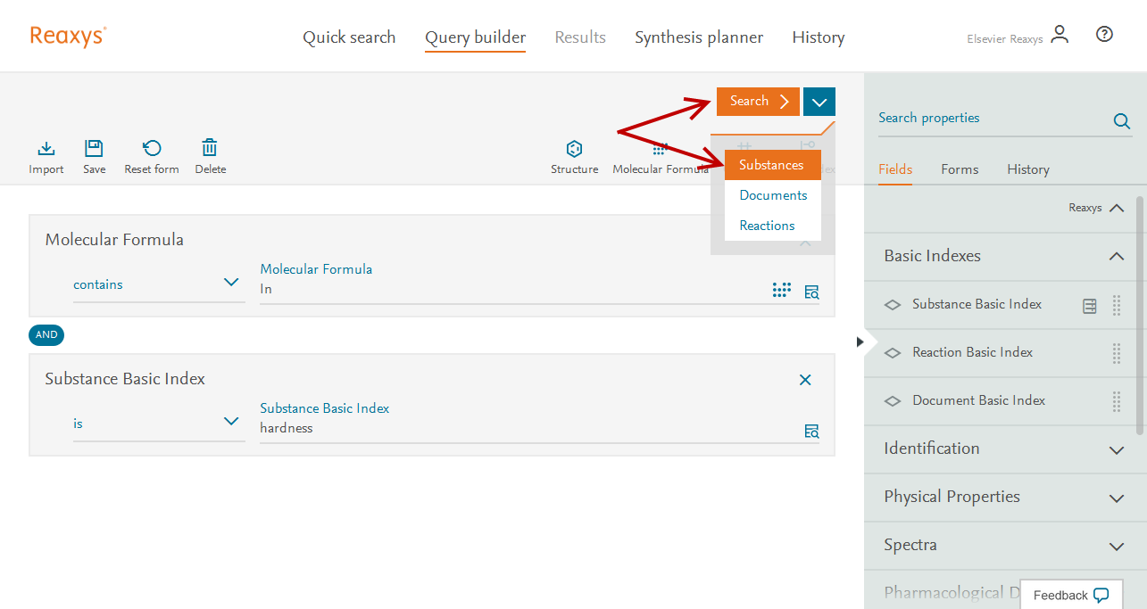Click the Substance Basic Index hardness input

[x=527, y=428]
